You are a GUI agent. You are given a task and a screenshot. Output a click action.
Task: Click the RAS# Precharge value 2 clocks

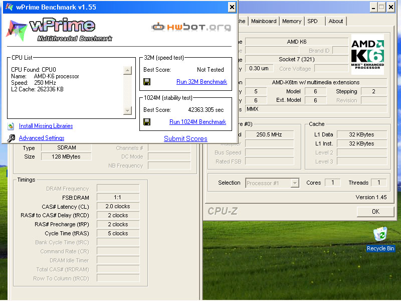coord(118,224)
